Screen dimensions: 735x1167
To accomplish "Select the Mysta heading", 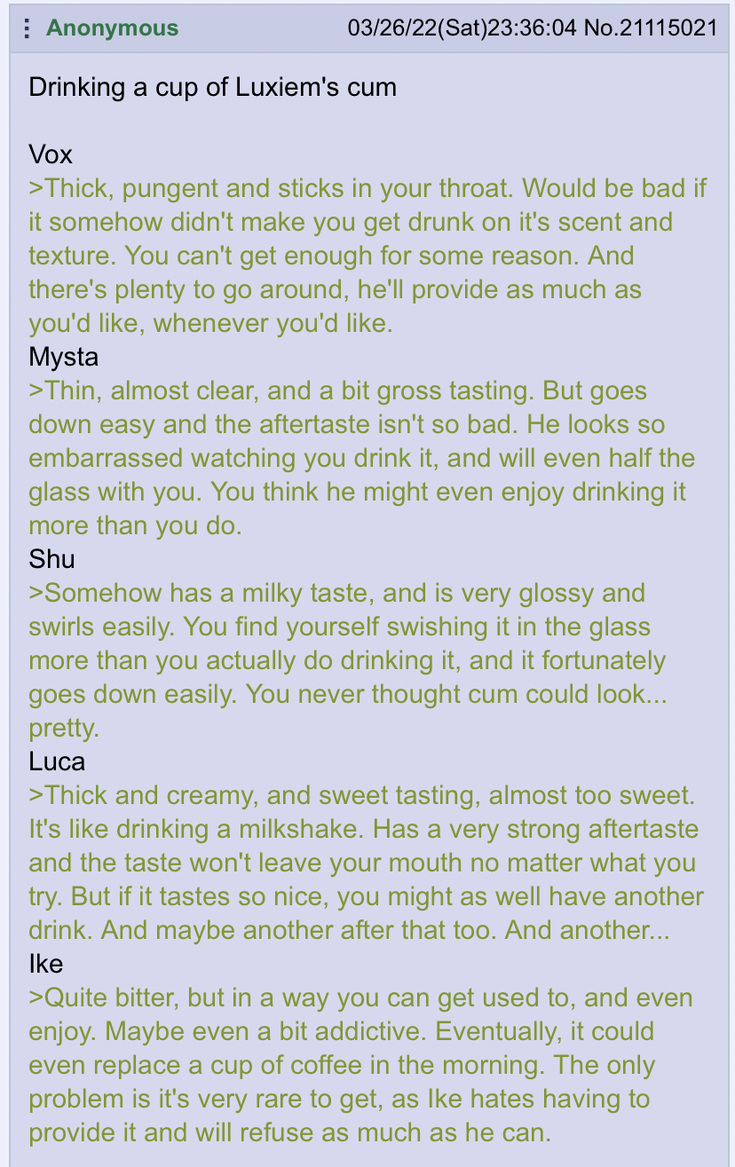I will (64, 357).
